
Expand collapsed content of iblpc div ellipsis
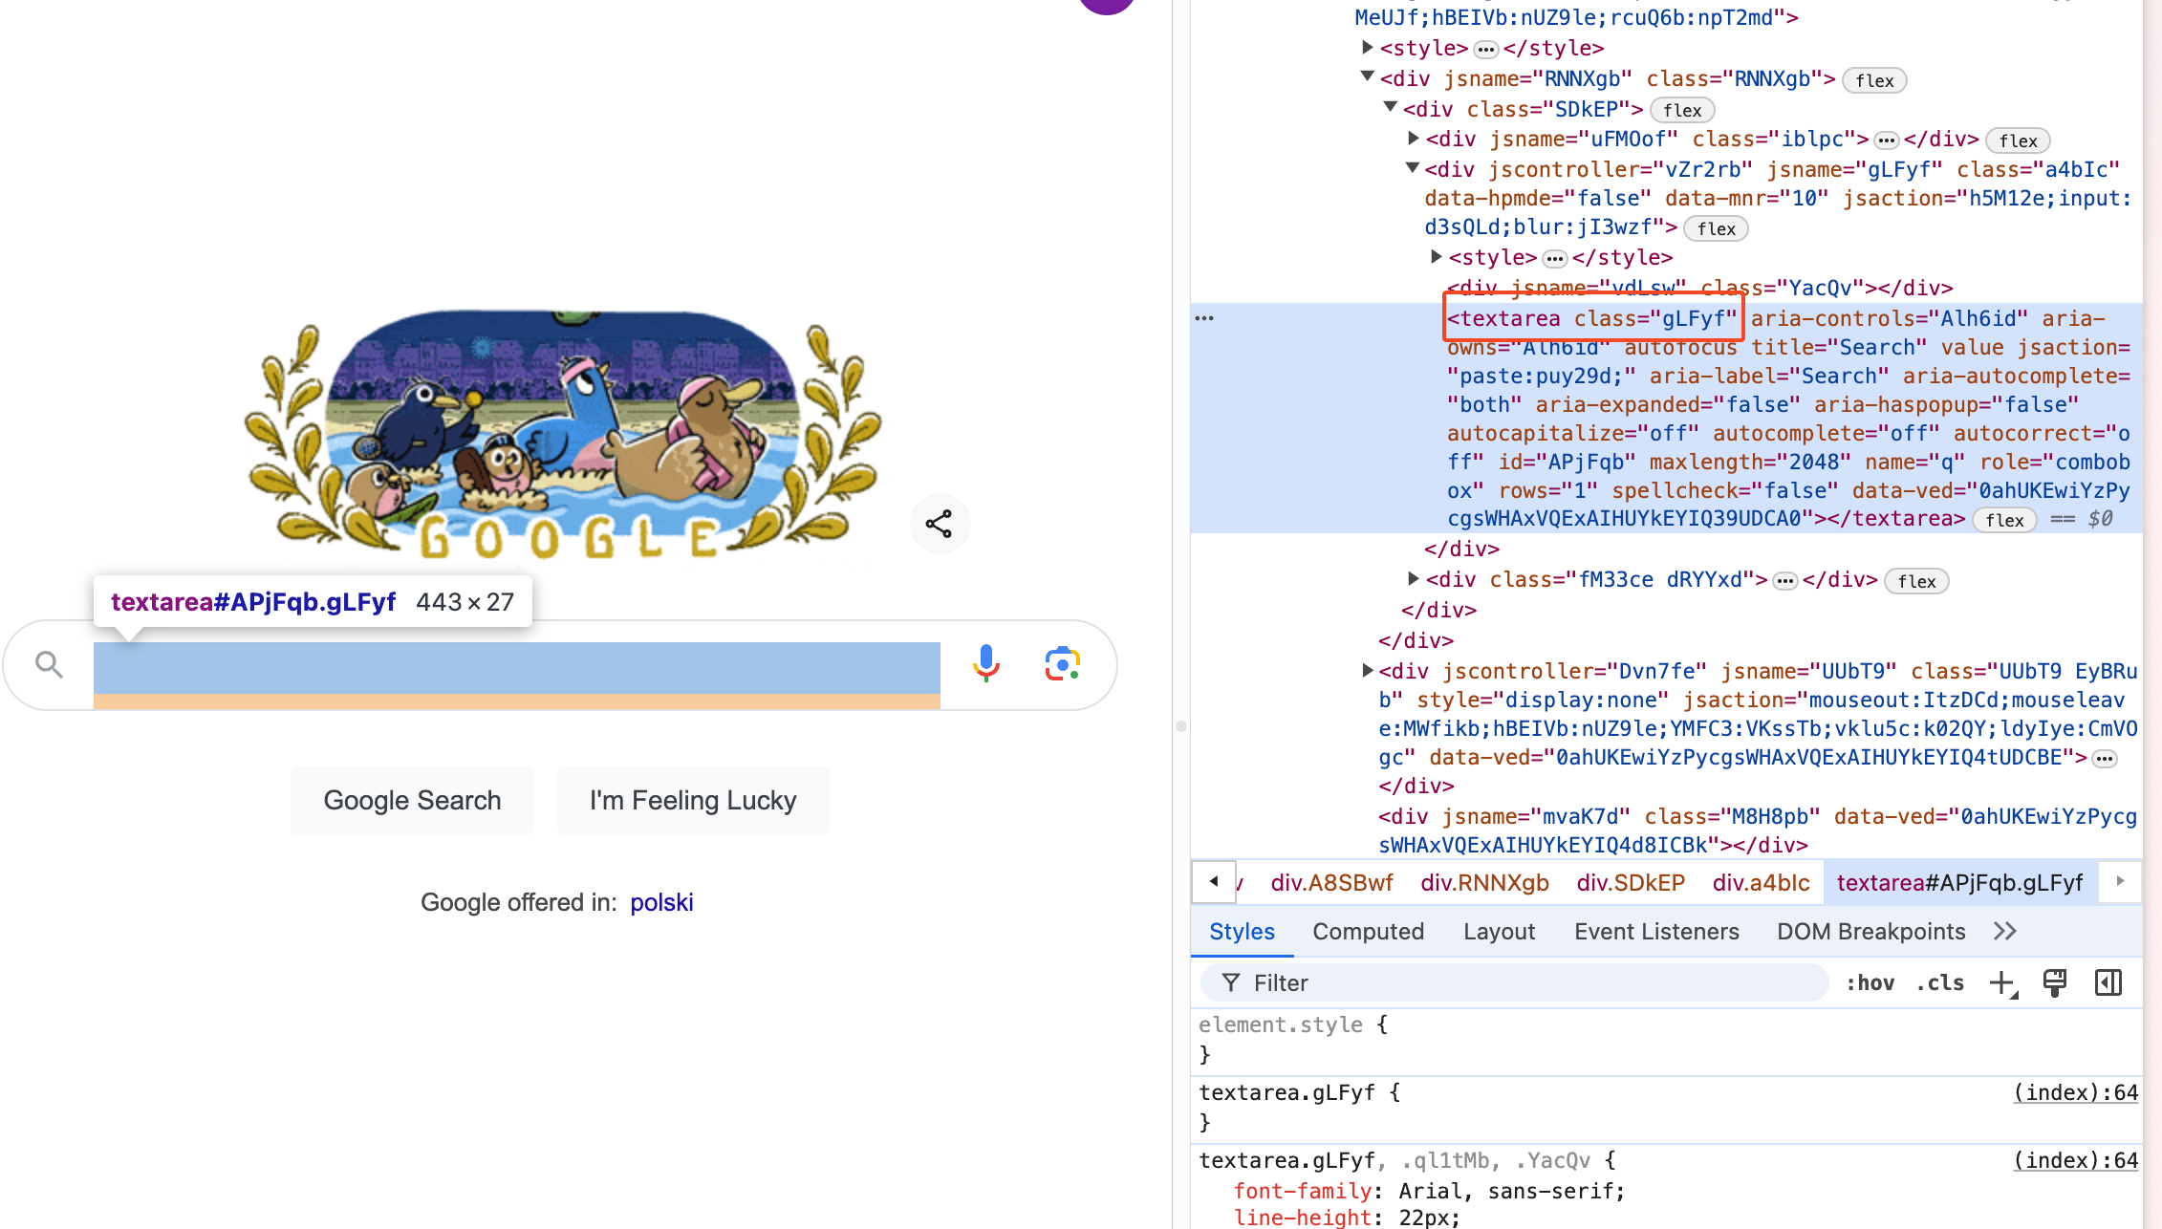pyautogui.click(x=1886, y=140)
